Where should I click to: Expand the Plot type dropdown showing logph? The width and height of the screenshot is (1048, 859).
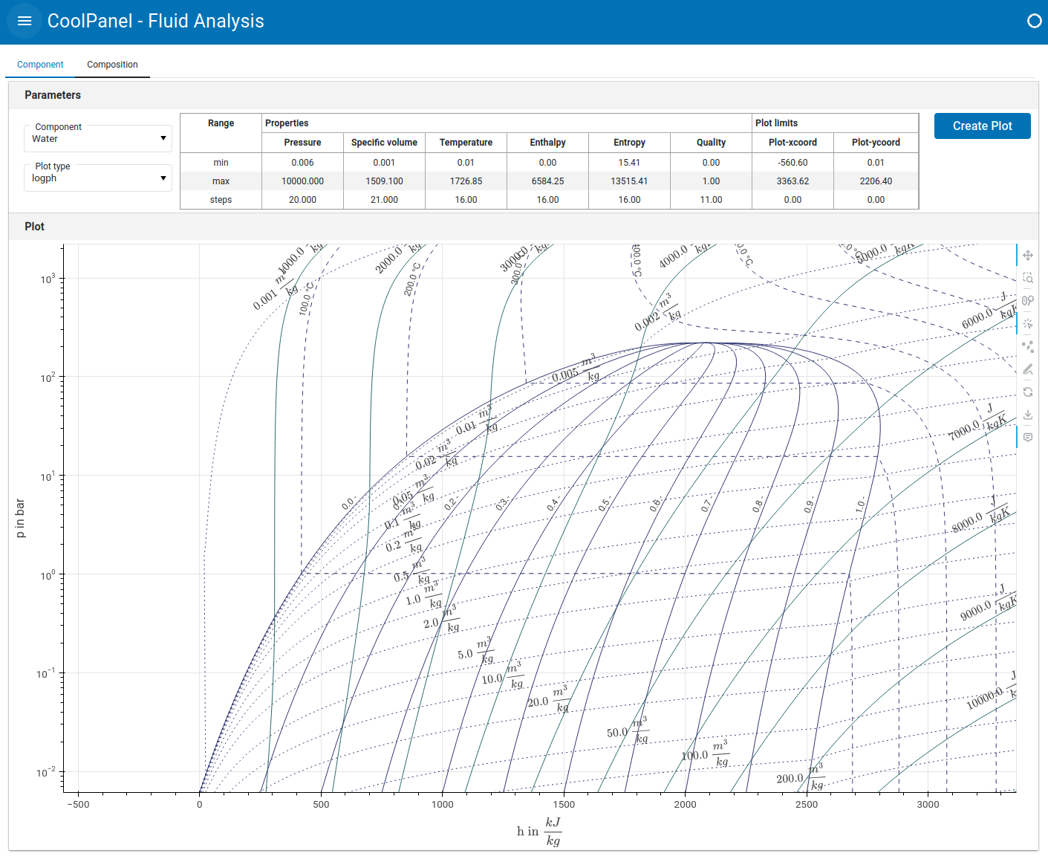[98, 178]
